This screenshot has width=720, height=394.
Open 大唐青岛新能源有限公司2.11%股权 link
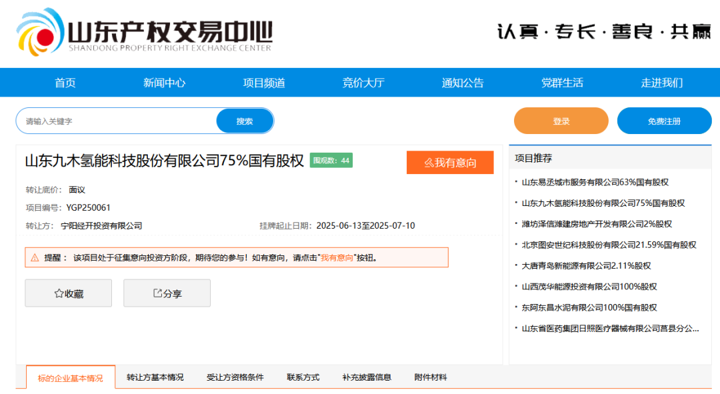coord(586,265)
